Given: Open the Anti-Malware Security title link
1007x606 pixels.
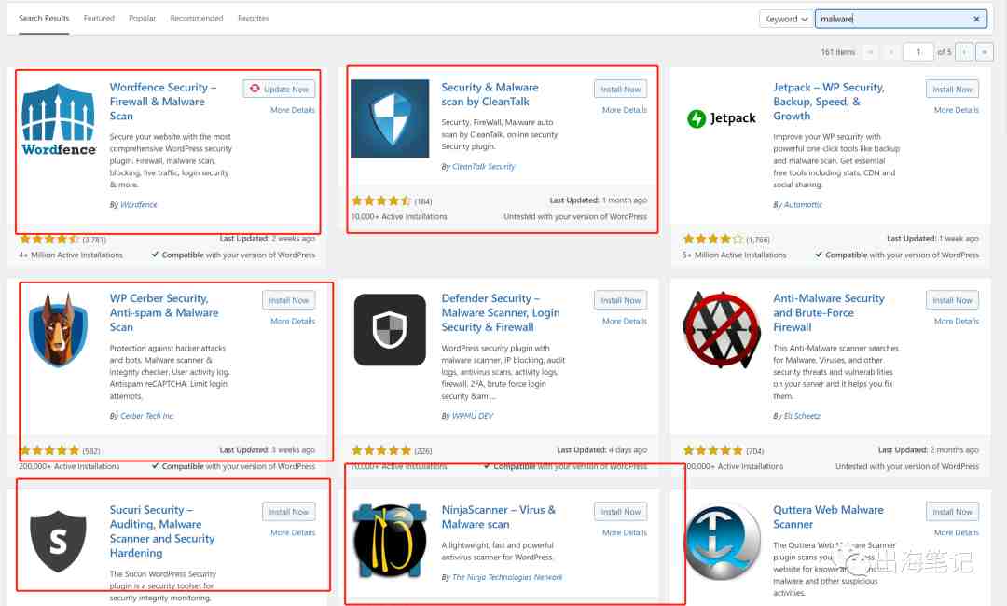Looking at the screenshot, I should point(829,312).
